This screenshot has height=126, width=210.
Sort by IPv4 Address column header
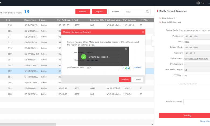(x=64, y=20)
